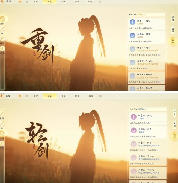Open 秘笈 tab on the 轻剑 screen
178x183 pixels.
[91, 96]
